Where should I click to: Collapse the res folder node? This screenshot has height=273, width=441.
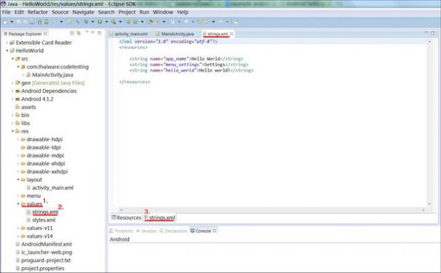[13, 132]
